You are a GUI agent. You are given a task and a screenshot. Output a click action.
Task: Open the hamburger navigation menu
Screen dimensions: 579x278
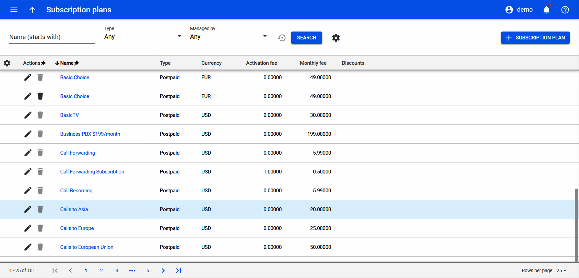14,10
